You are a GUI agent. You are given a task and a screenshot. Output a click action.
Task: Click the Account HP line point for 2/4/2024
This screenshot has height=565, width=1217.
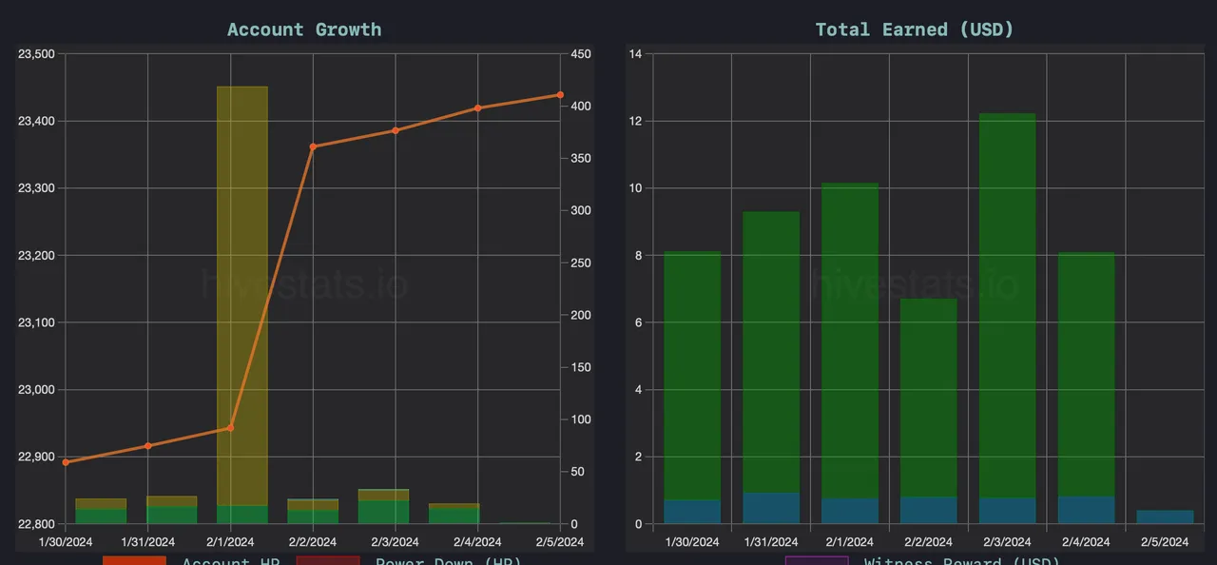(477, 108)
